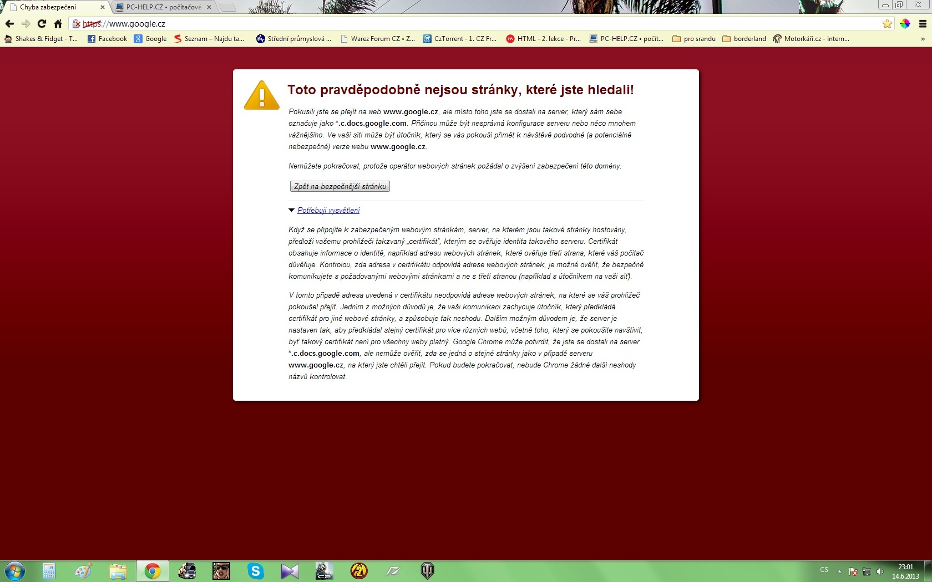
Task: Launch the sunglasses character game icon
Action: pyautogui.click(x=221, y=571)
